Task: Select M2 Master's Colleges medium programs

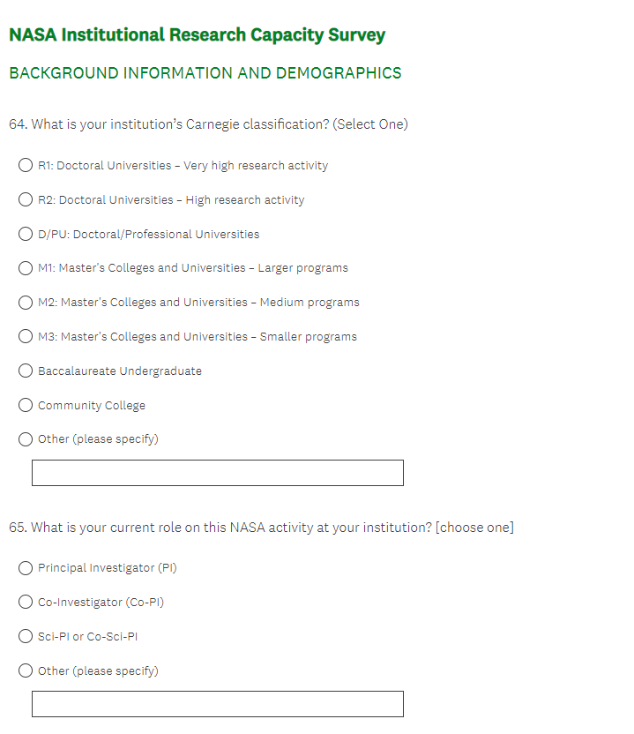Action: [x=26, y=303]
